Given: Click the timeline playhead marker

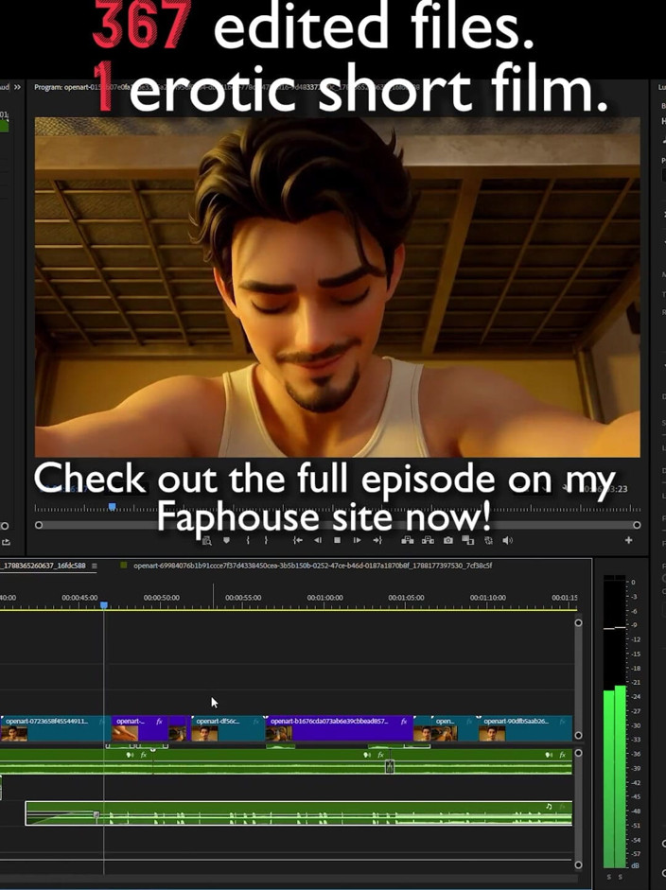Looking at the screenshot, I should pyautogui.click(x=104, y=605).
